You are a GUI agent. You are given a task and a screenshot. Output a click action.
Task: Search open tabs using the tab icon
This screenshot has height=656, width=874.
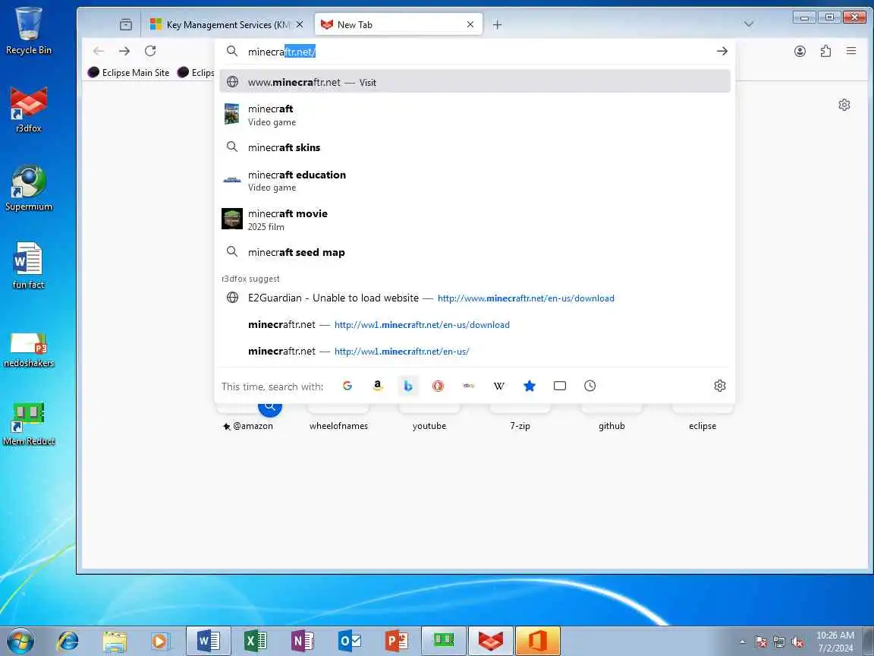[560, 386]
